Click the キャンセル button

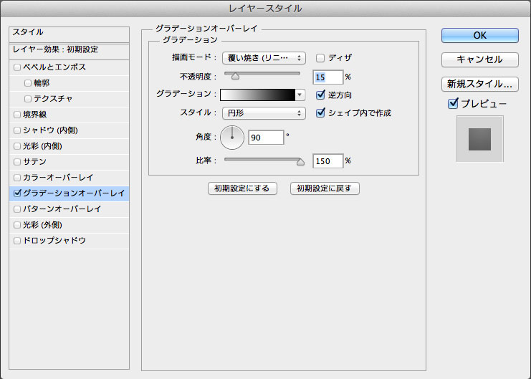tap(479, 59)
